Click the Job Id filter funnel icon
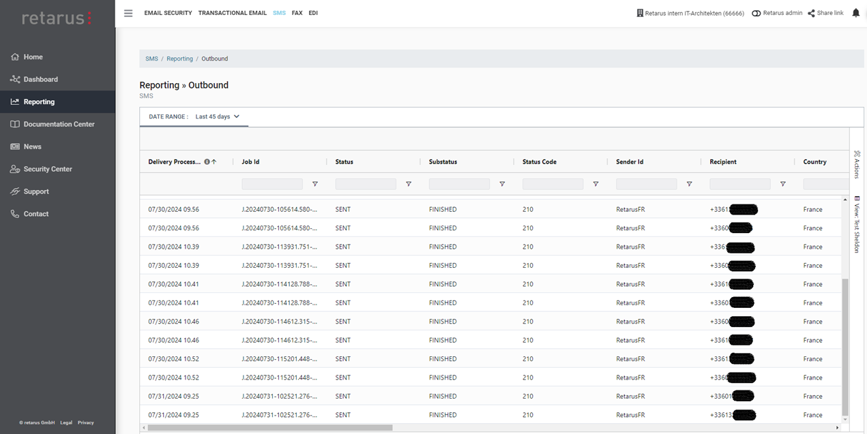This screenshot has width=867, height=434. (315, 184)
